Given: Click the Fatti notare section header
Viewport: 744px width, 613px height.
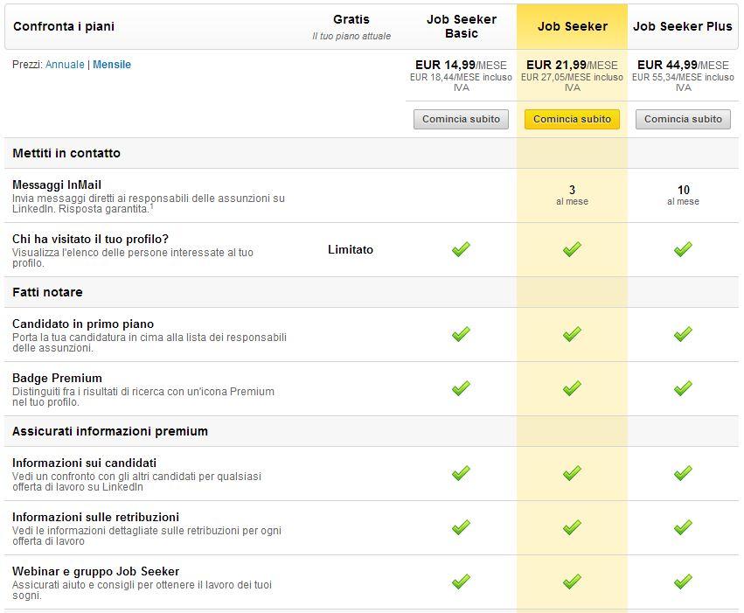Looking at the screenshot, I should click(x=47, y=292).
